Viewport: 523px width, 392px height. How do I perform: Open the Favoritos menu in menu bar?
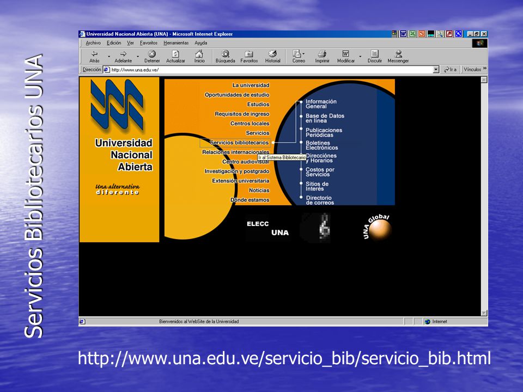(x=148, y=43)
